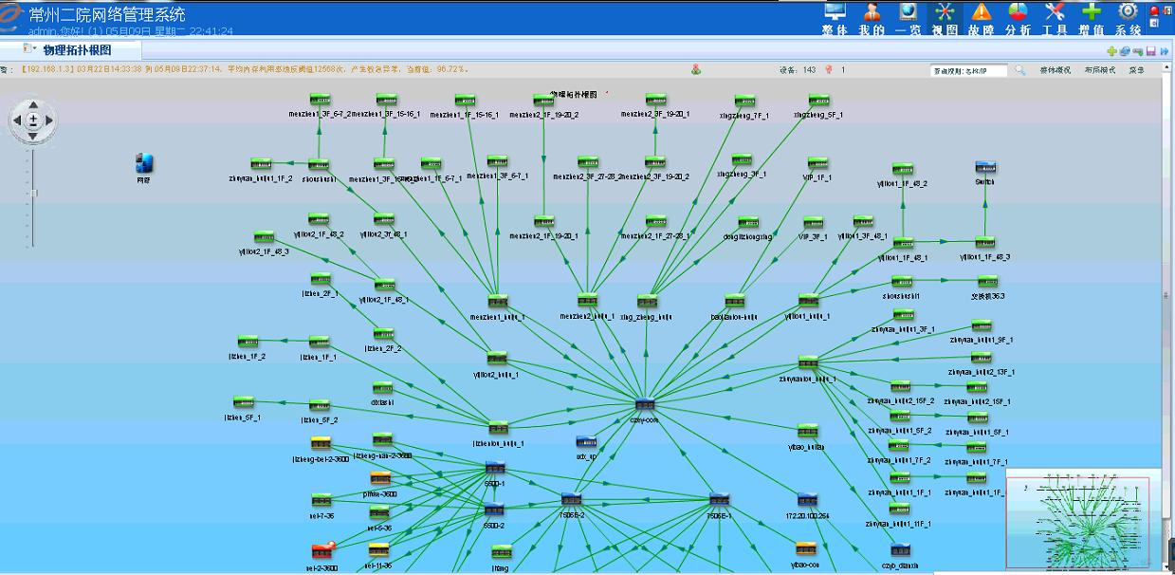Click the red alarm light icon

point(1154,10)
